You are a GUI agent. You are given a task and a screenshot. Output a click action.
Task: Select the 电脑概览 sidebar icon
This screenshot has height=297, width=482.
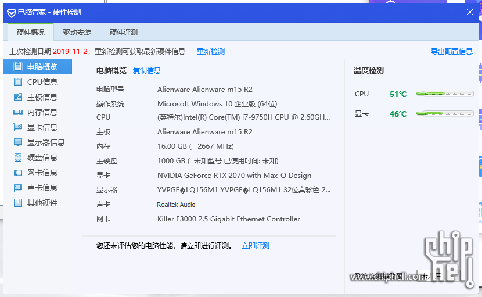click(18, 67)
